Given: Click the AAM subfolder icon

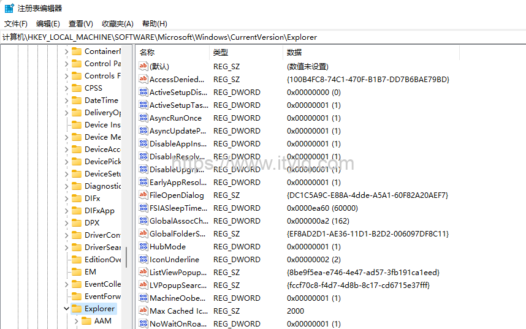Looking at the screenshot, I should coord(86,321).
